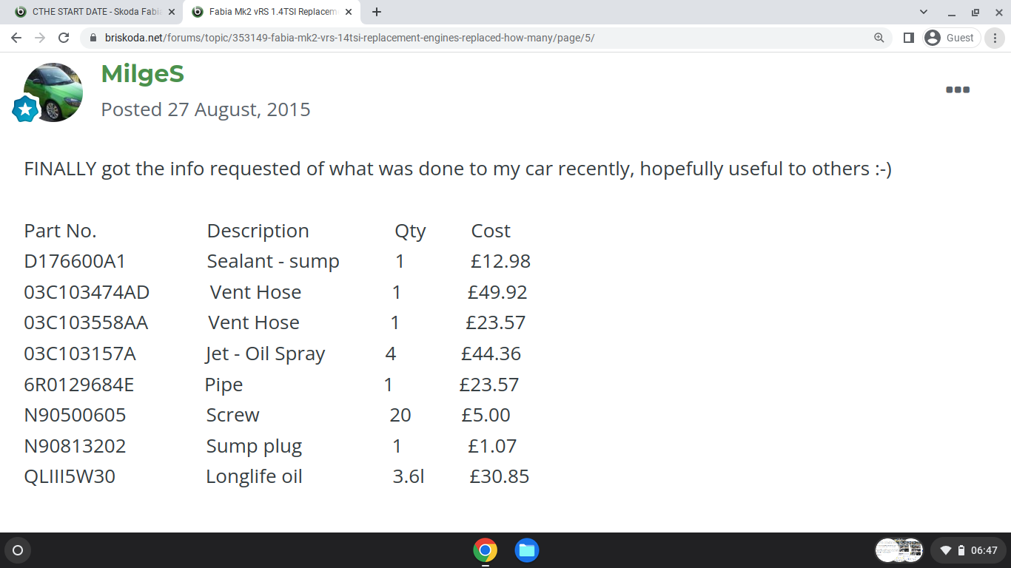Close the CTHE START DATE tab
1011x568 pixels.
tap(171, 12)
